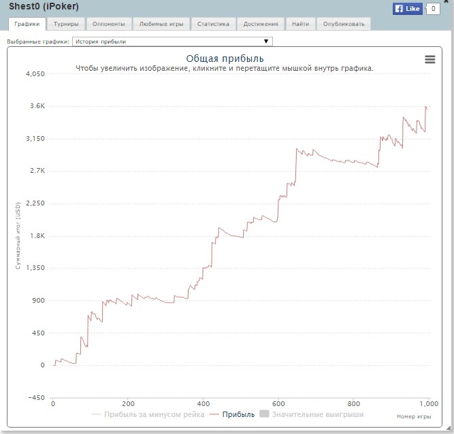Open the Любимые игры tab
This screenshot has height=434, width=454.
(161, 24)
